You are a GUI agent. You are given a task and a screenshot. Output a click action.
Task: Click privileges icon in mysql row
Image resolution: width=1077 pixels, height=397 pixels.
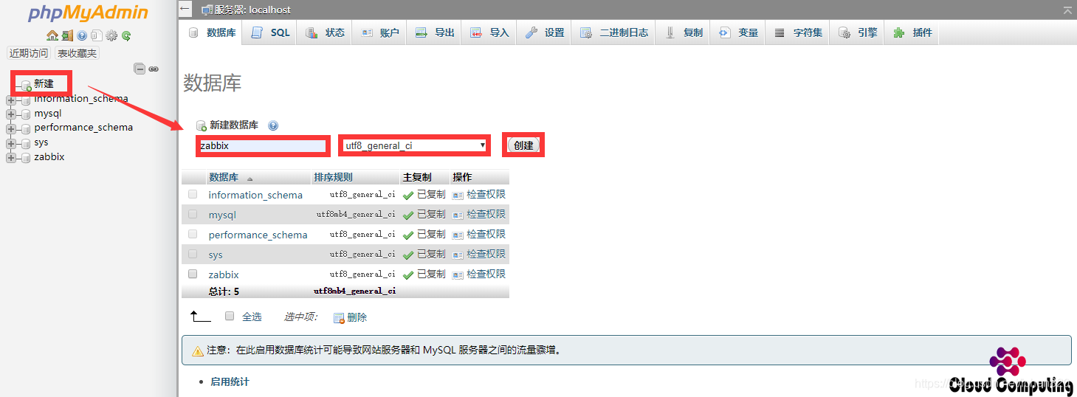coord(458,215)
